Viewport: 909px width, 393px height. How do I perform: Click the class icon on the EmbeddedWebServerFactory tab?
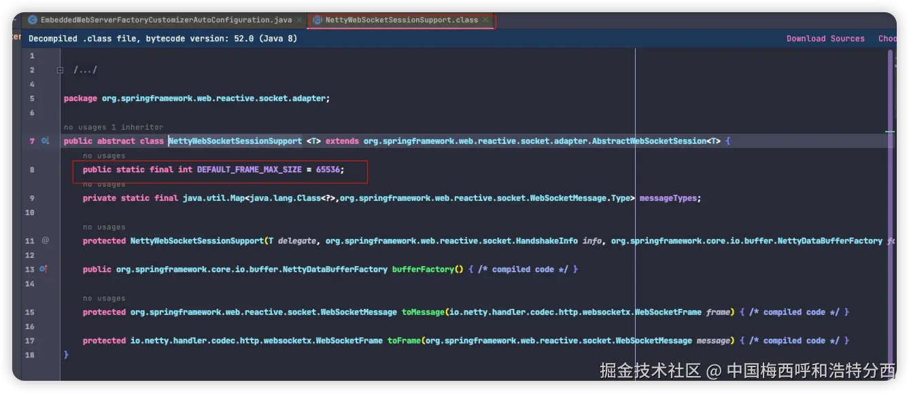coord(33,20)
